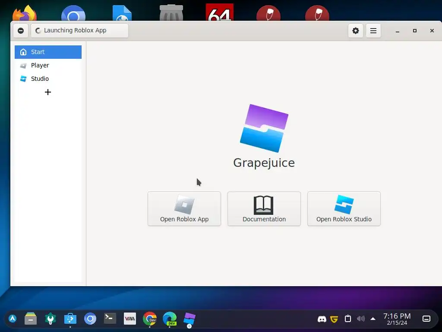This screenshot has height=332, width=442.
Task: Open the file manager from the taskbar
Action: (31, 319)
